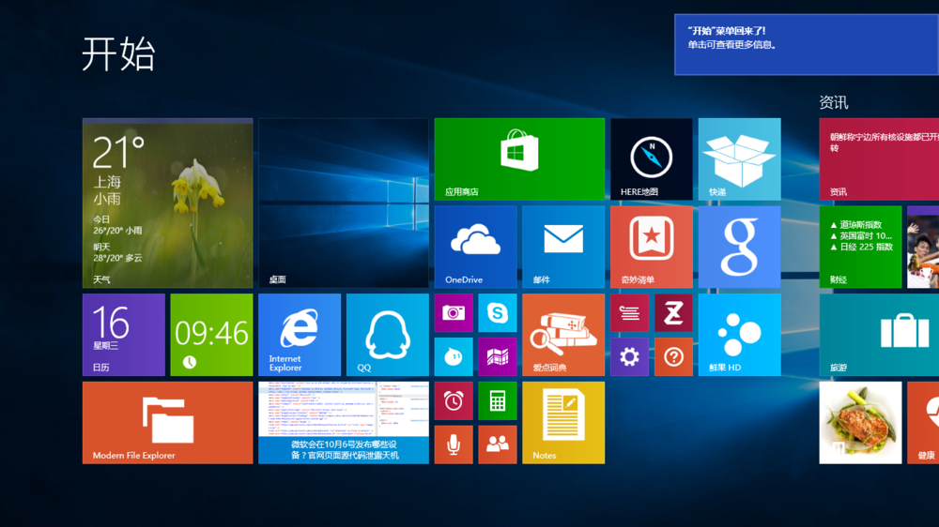Viewport: 939px width, 527px height.
Task: Open the 桌面 desktop tile
Action: [344, 203]
